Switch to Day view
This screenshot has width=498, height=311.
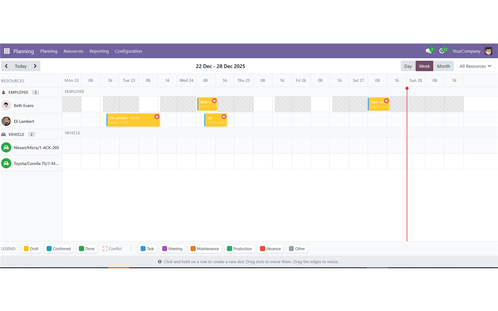pyautogui.click(x=408, y=66)
